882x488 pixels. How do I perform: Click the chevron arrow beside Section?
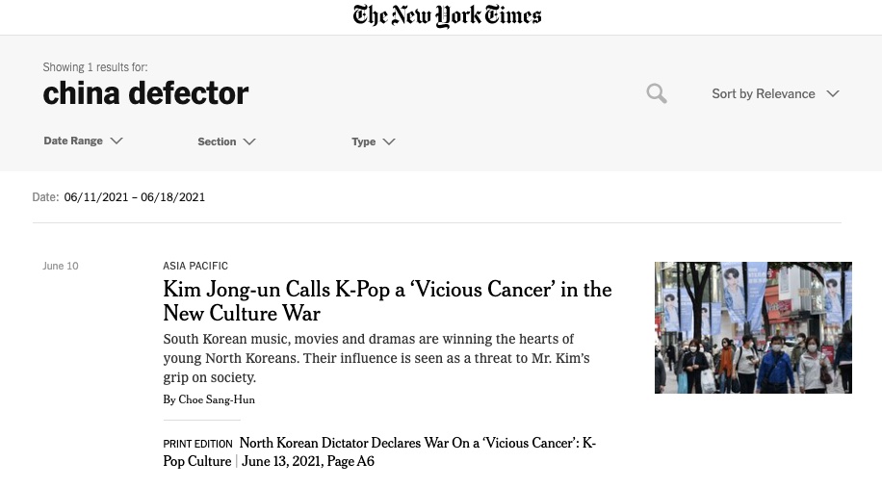coord(249,141)
